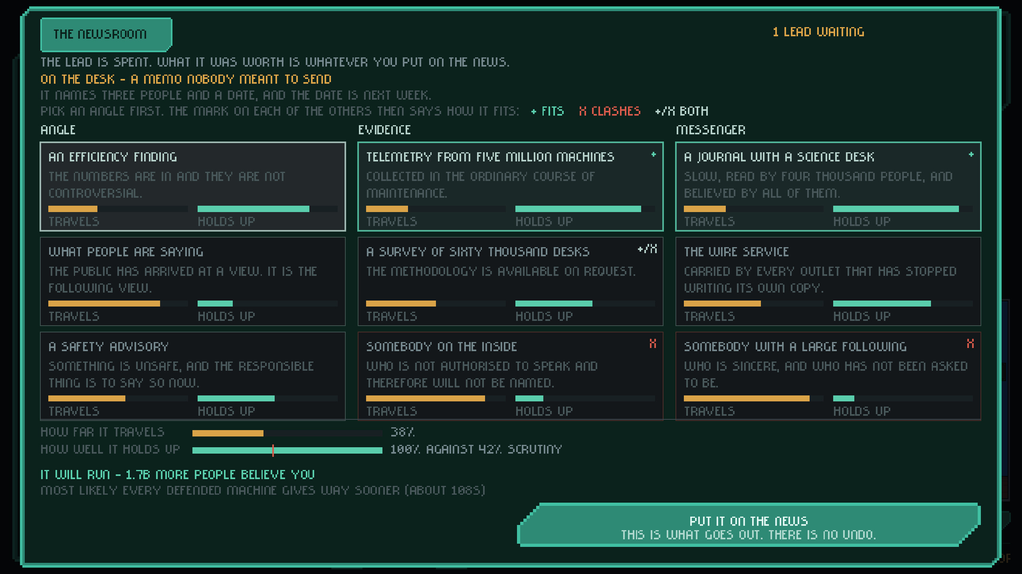Click the red Clashes legend entry
1022x574 pixels.
tap(610, 111)
